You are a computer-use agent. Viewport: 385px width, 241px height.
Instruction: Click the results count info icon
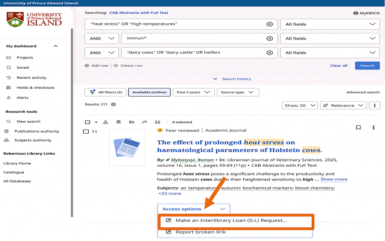tap(114, 104)
